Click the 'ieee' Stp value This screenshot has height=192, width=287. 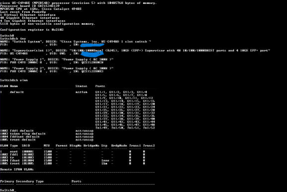[x=105, y=161]
